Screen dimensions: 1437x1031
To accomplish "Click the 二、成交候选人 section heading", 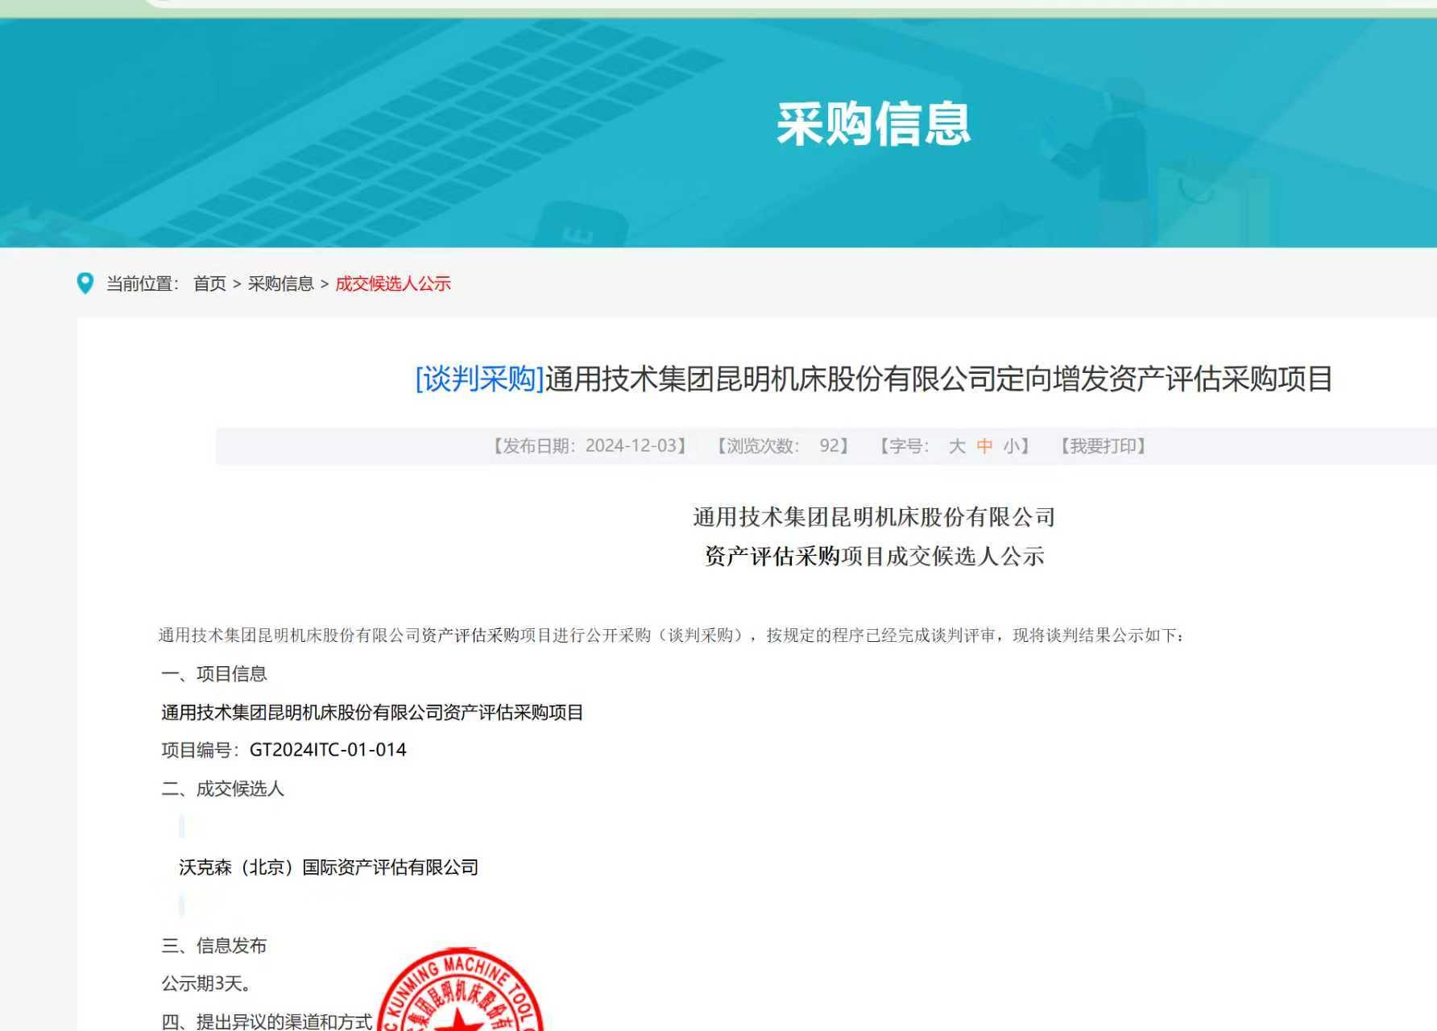I will pyautogui.click(x=223, y=789).
